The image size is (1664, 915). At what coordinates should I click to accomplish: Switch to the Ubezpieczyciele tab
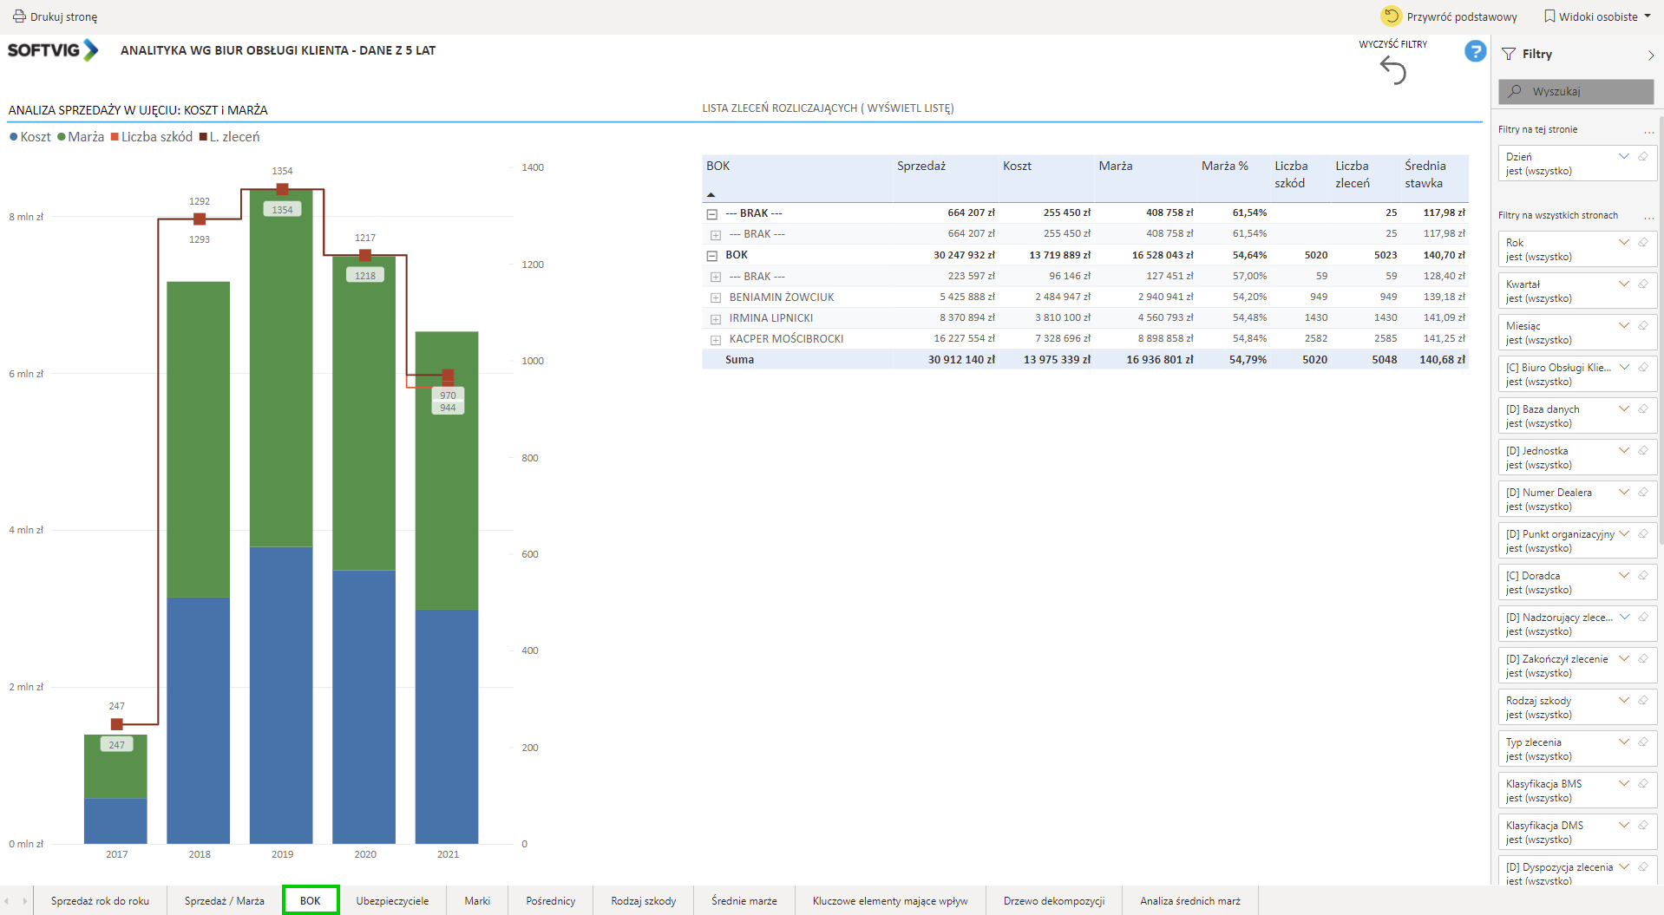tap(392, 901)
